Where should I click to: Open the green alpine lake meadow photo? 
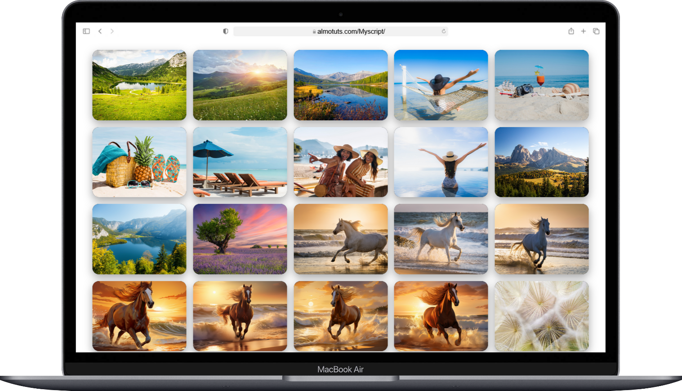click(139, 85)
